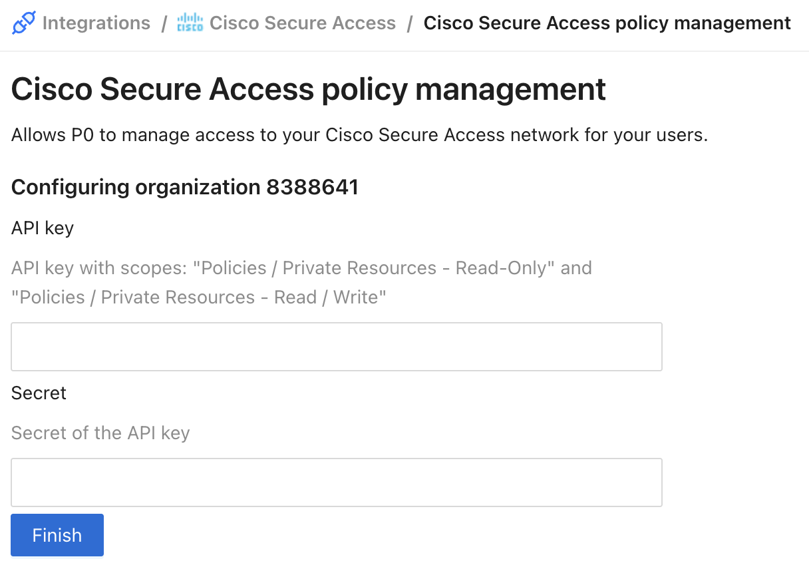
Task: Click inside the empty API key box
Action: point(336,346)
